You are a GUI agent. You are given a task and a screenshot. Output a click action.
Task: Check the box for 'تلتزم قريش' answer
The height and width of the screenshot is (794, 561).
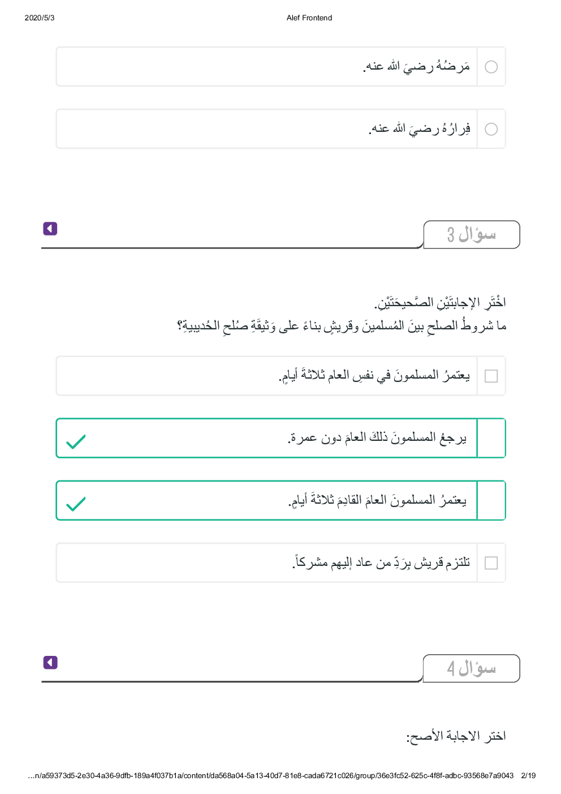(491, 563)
